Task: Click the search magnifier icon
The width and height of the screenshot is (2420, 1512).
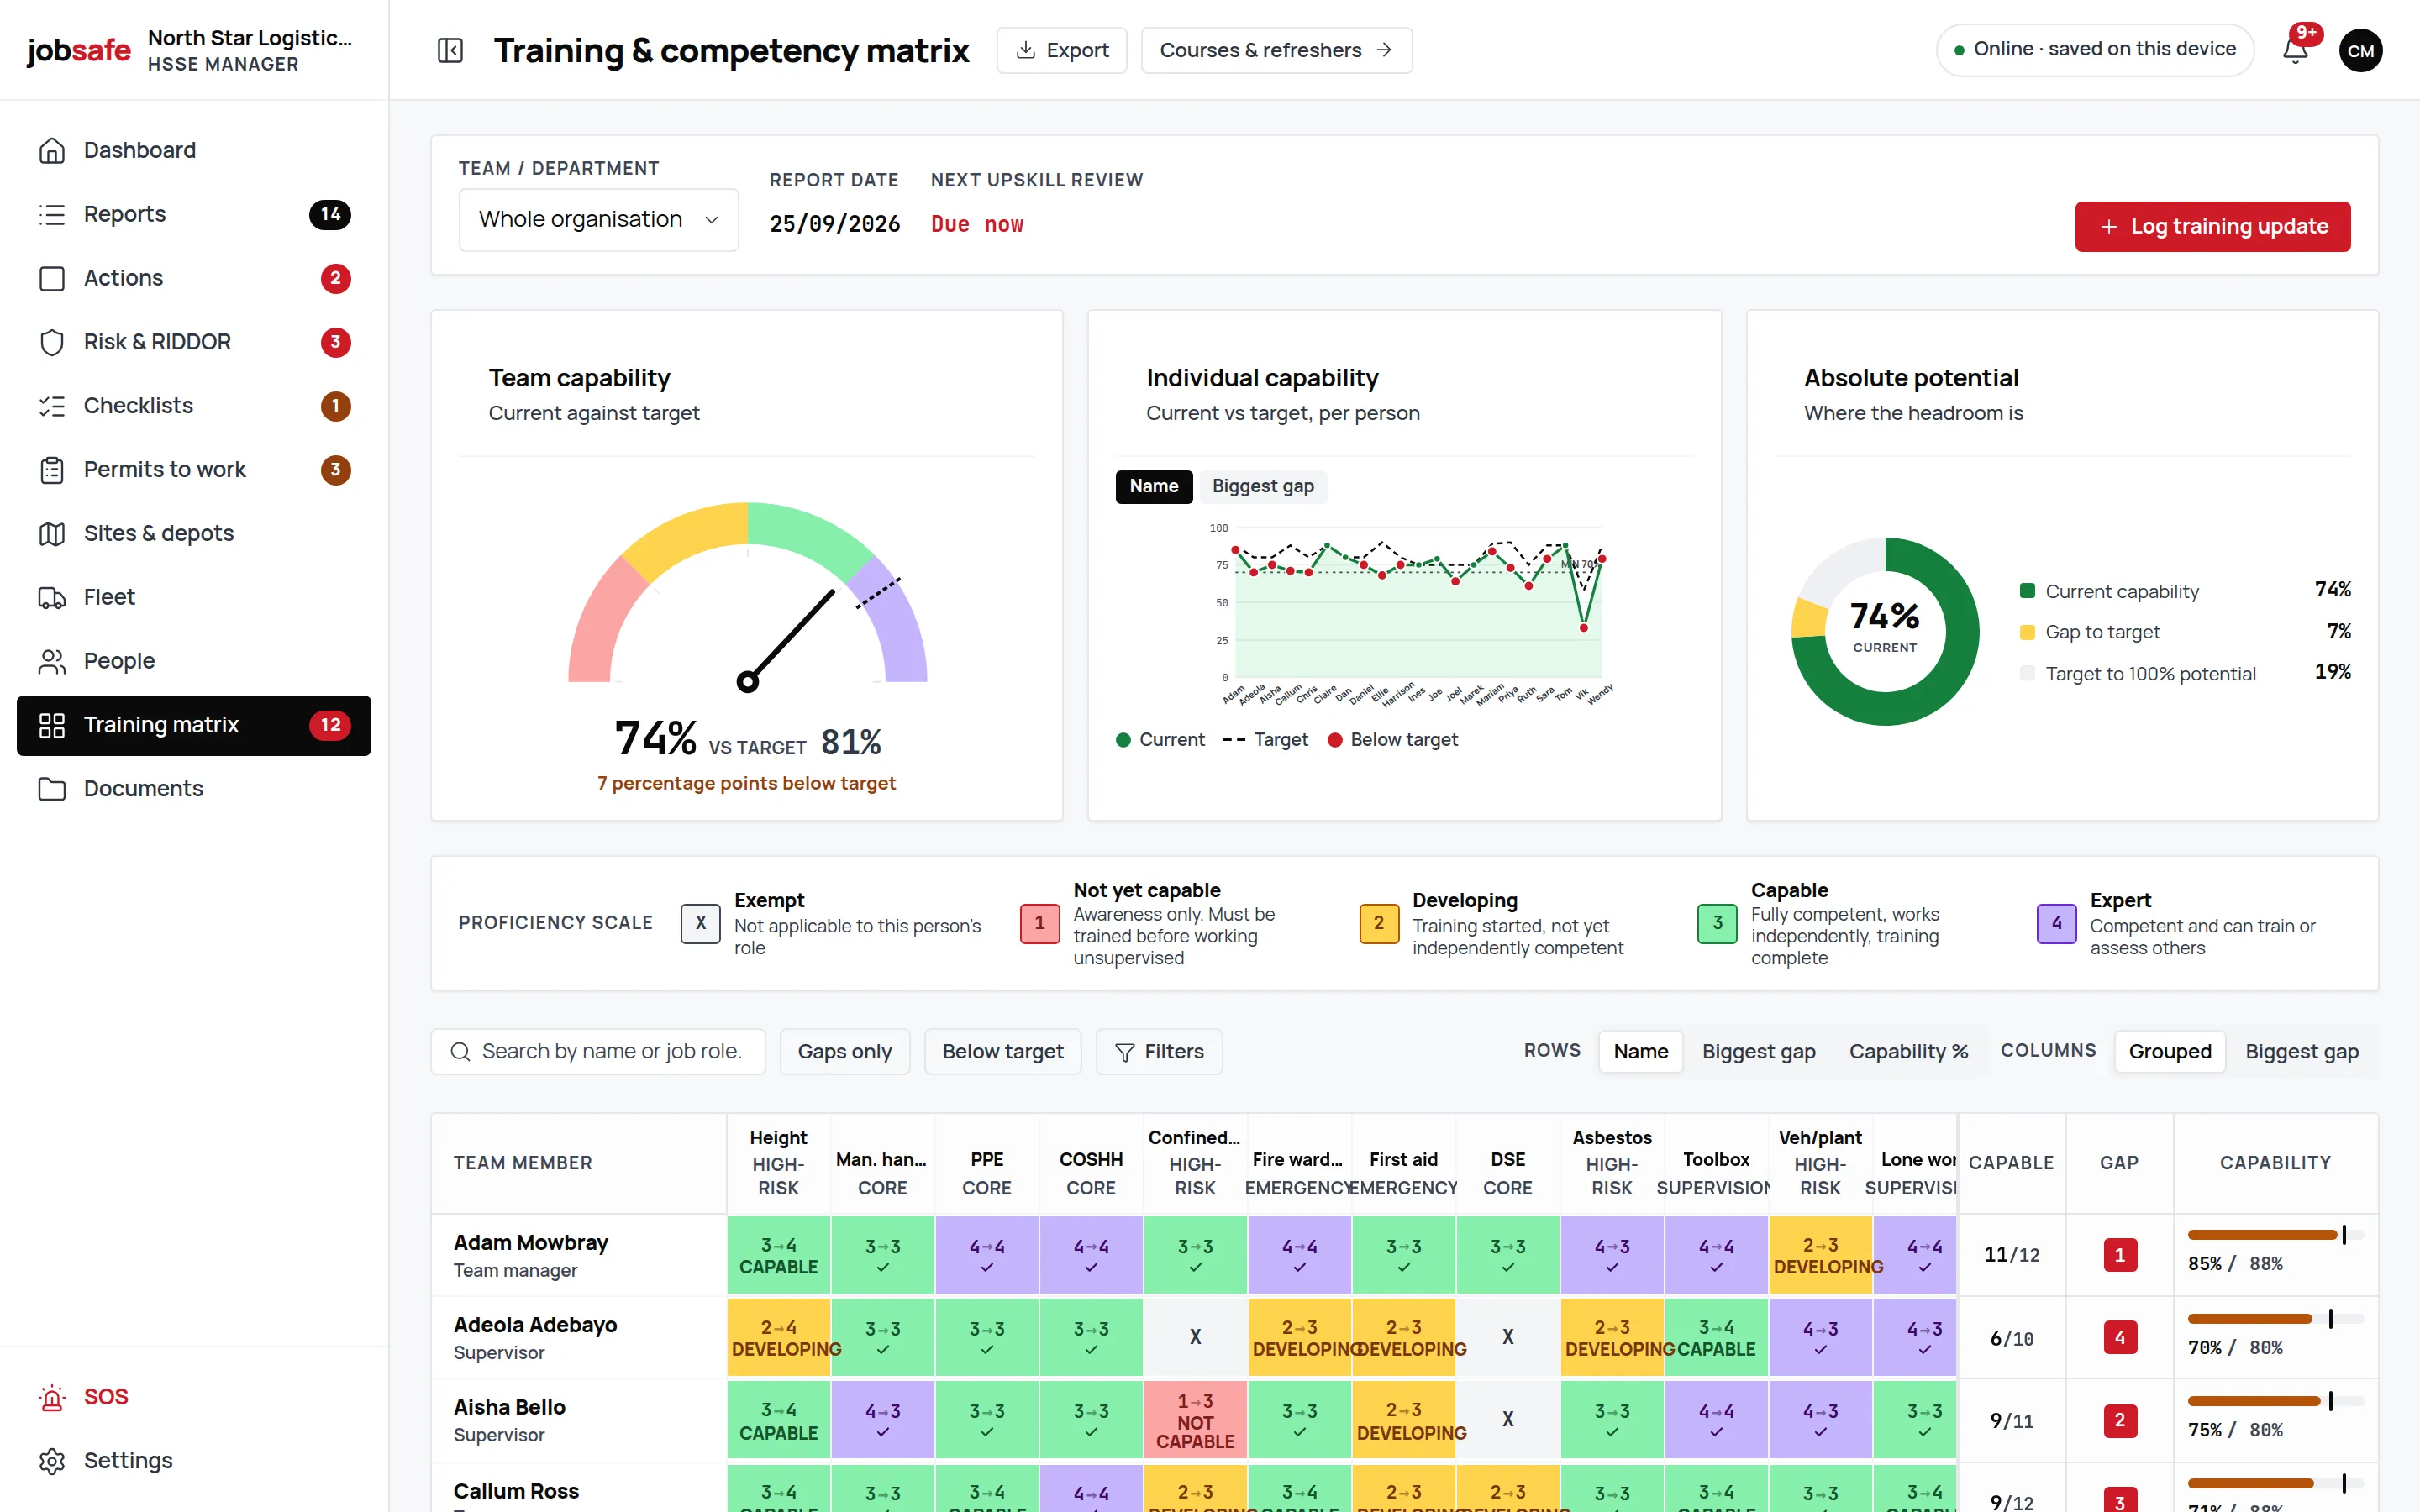Action: [x=460, y=1052]
